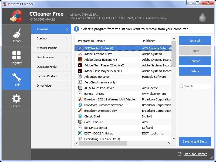Click the Adobe Acrobat XI Pro icon

pos(80,54)
